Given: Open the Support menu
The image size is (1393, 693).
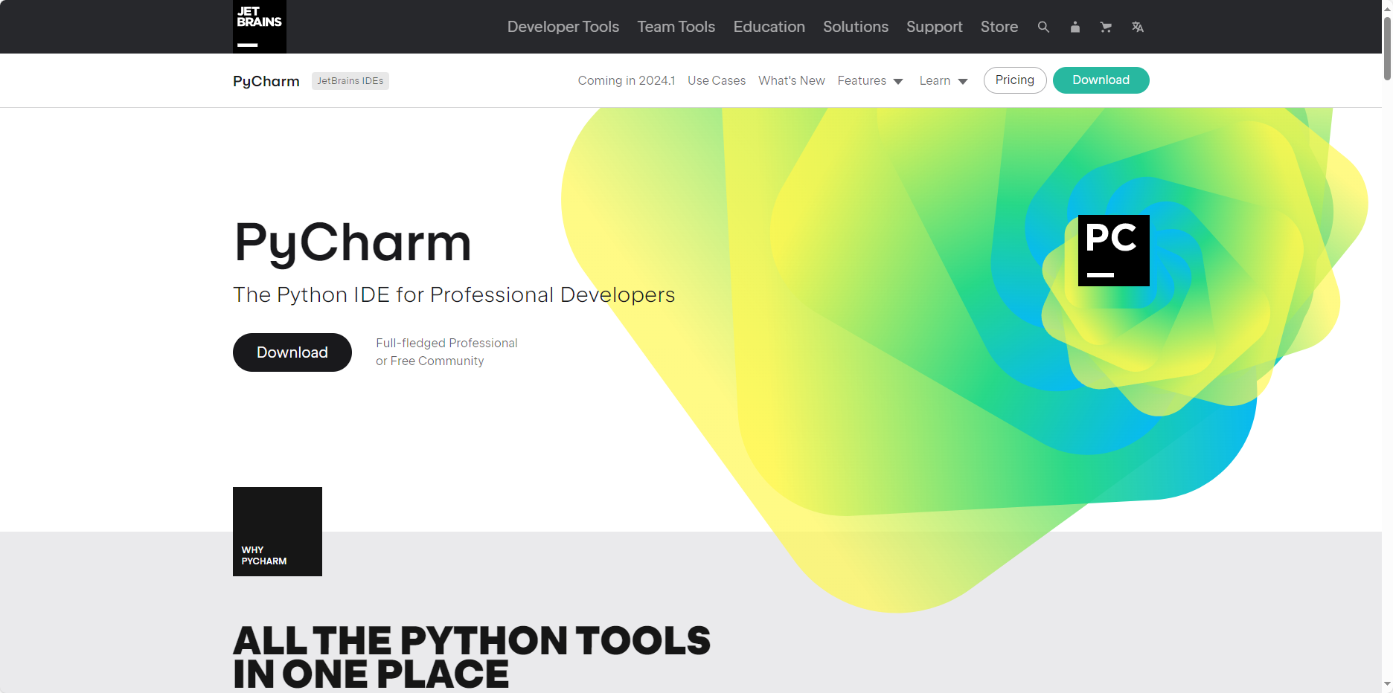Looking at the screenshot, I should click(934, 27).
